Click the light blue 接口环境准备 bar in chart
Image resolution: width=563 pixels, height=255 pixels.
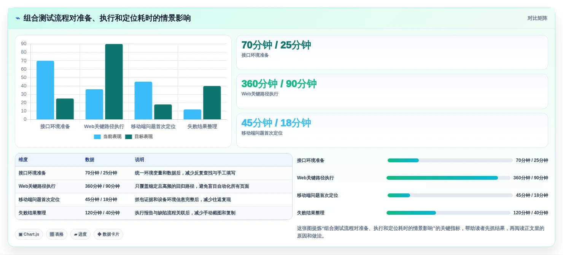click(45, 90)
